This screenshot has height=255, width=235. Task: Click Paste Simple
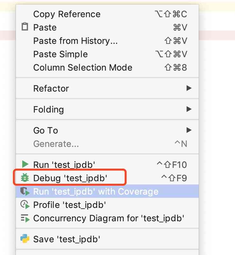60,54
